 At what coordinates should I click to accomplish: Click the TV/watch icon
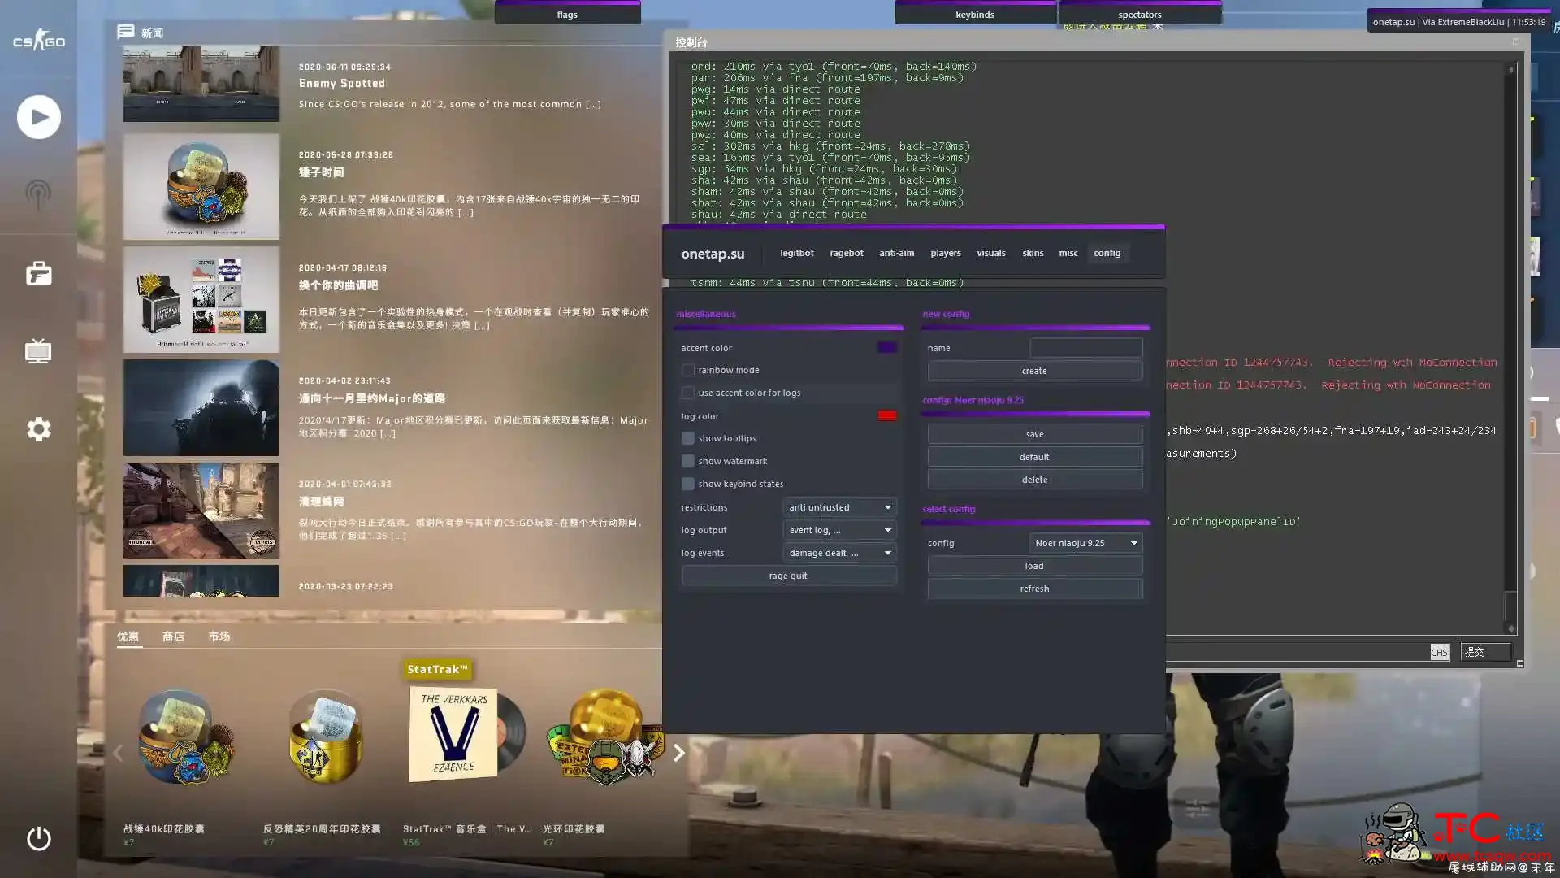pyautogui.click(x=38, y=352)
